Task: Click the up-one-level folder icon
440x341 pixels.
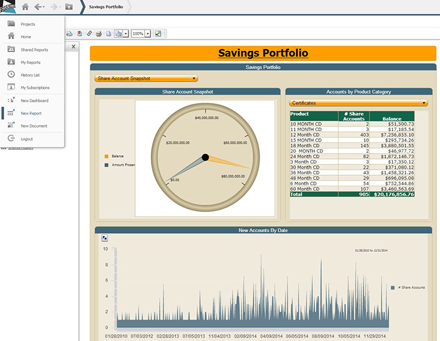Action: (69, 7)
